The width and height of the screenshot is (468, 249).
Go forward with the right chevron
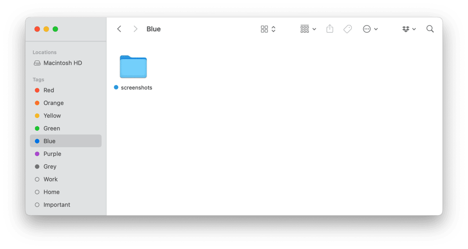click(x=135, y=29)
